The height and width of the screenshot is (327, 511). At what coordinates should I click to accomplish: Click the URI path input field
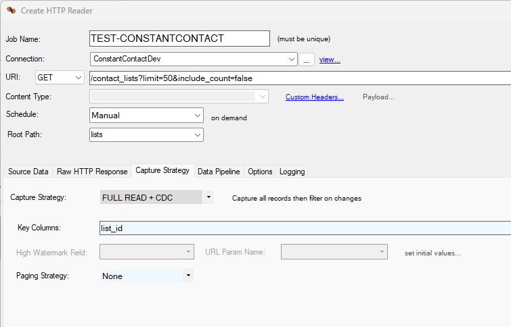point(300,78)
